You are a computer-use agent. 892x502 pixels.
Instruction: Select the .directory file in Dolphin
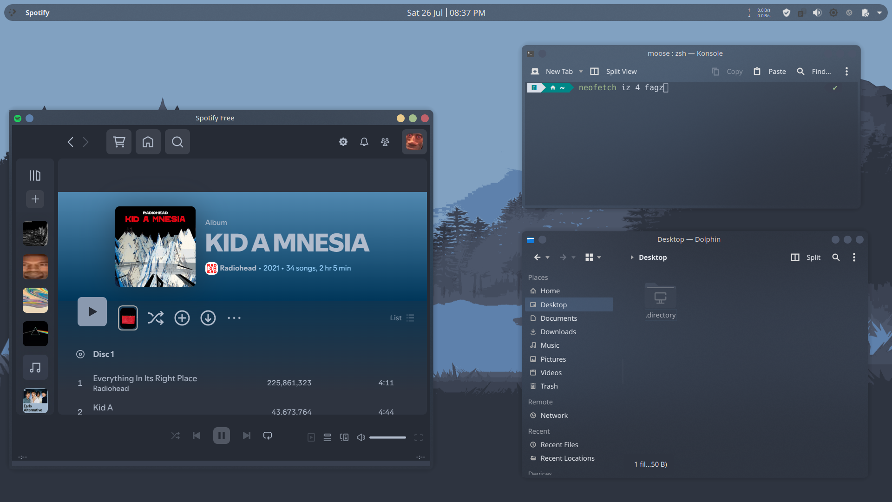(x=660, y=301)
